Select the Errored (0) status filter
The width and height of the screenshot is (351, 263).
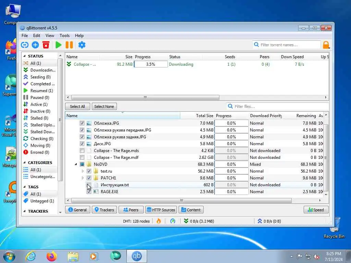tap(39, 152)
